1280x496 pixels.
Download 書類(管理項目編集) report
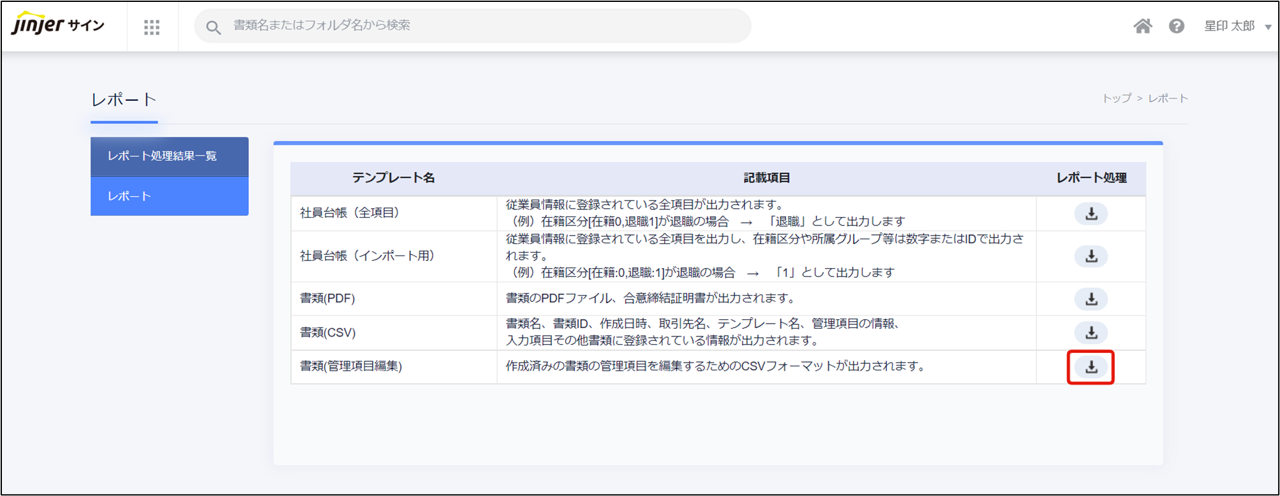click(x=1091, y=367)
